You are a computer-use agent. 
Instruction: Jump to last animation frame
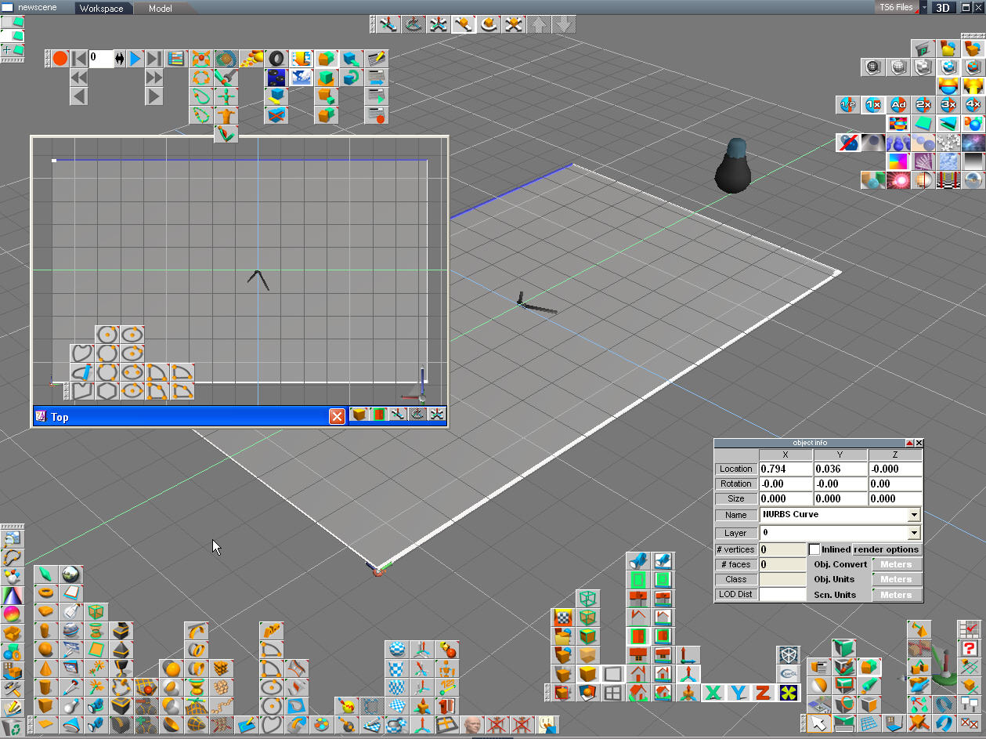click(154, 59)
